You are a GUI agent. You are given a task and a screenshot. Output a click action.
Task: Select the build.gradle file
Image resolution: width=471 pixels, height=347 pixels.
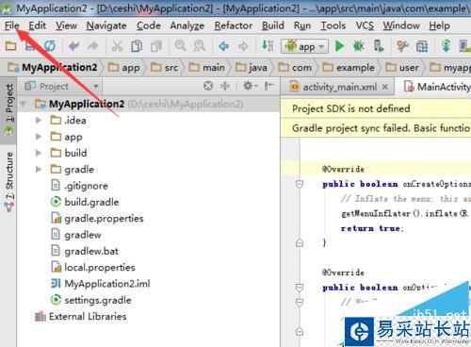[x=85, y=202]
